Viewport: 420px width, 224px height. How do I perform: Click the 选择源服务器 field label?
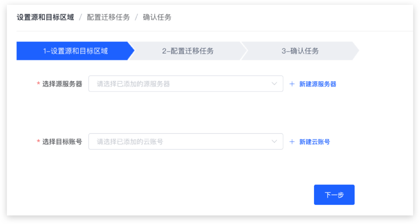(x=62, y=84)
